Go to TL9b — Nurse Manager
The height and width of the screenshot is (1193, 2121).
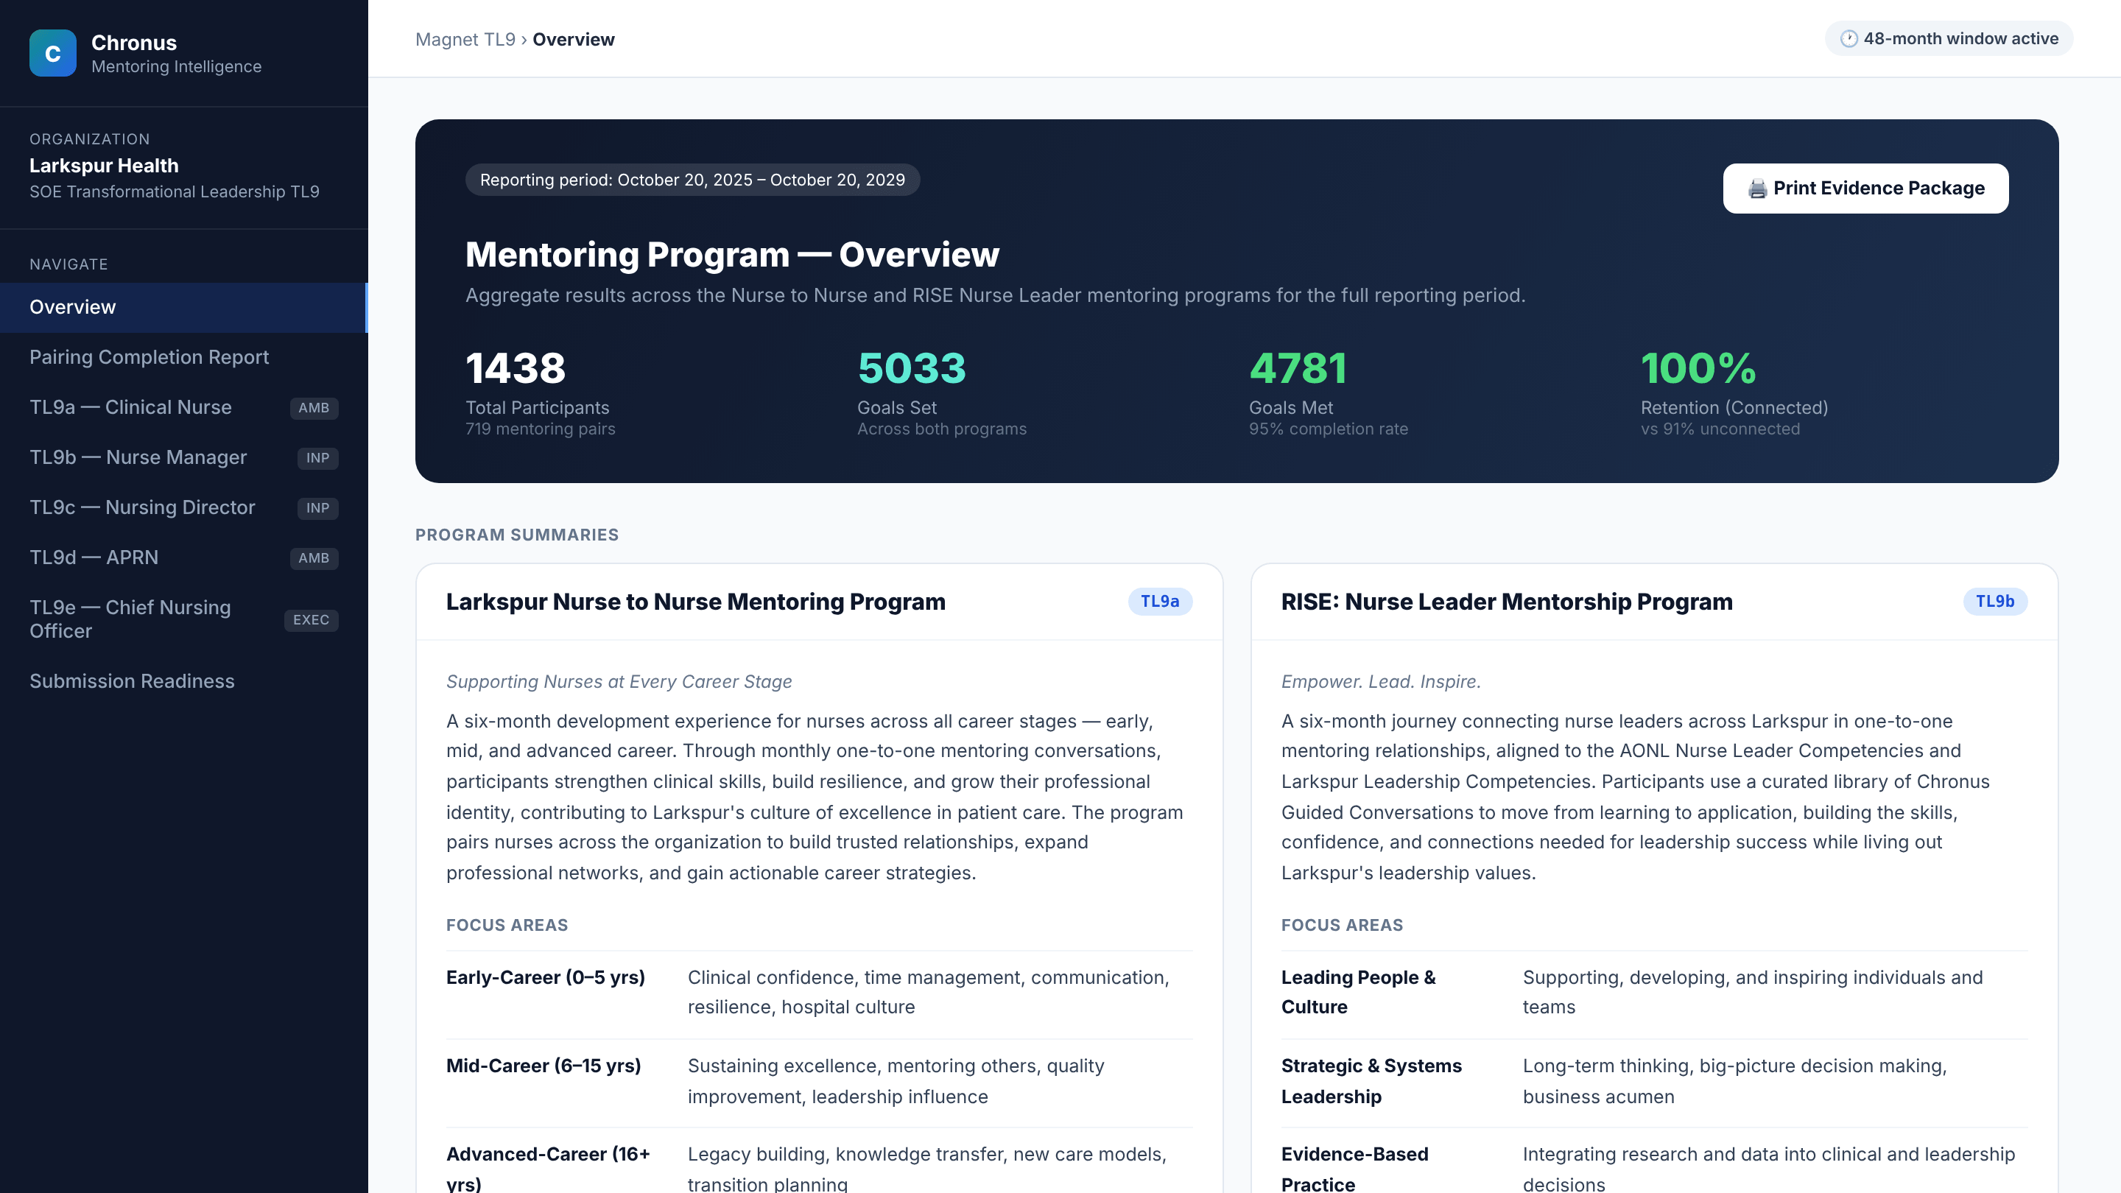(183, 458)
